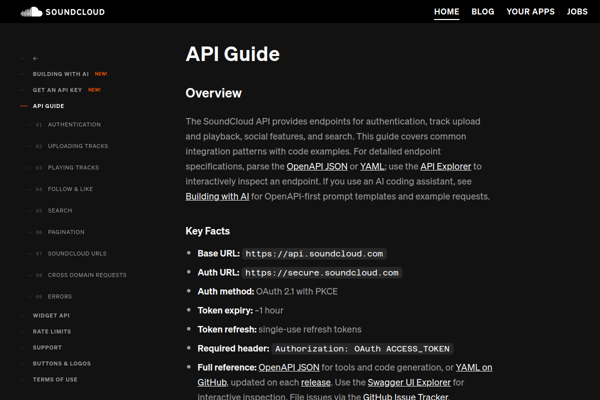Jump to 07 SoundCloud URLs section
600x400 pixels.
(x=77, y=253)
